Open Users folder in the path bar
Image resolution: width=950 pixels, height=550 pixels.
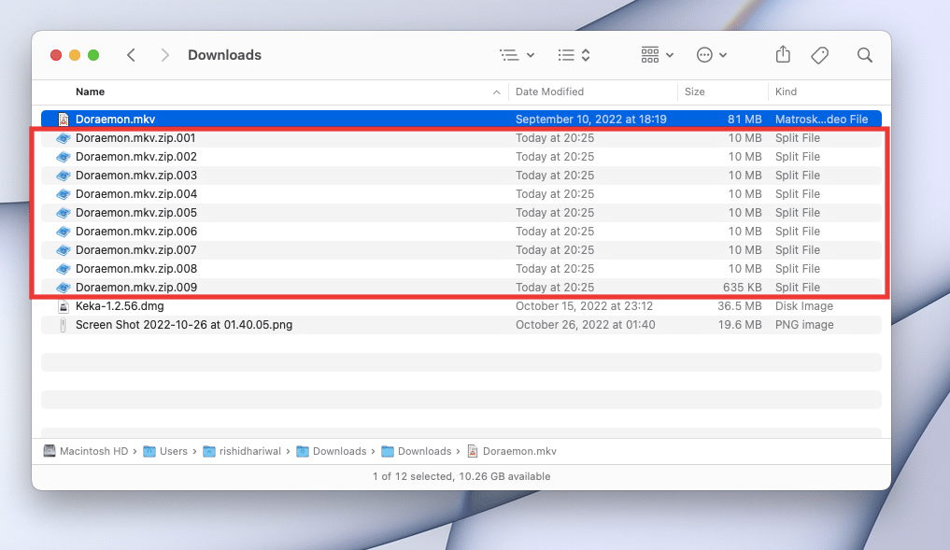click(165, 451)
